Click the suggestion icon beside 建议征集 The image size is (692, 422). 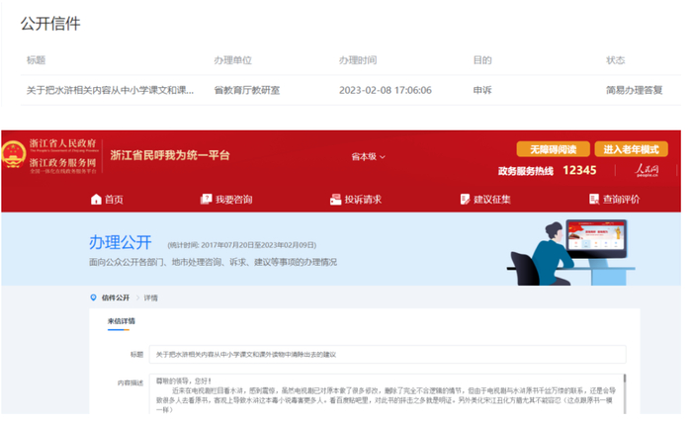(x=465, y=200)
